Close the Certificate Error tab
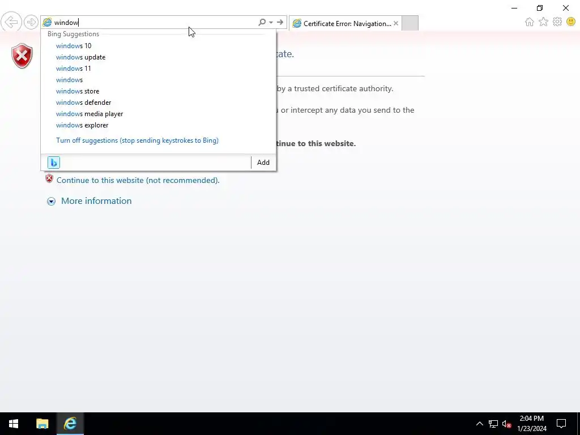The image size is (580, 435). [x=396, y=23]
